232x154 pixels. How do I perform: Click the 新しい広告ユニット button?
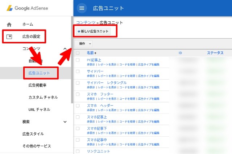(x=93, y=31)
